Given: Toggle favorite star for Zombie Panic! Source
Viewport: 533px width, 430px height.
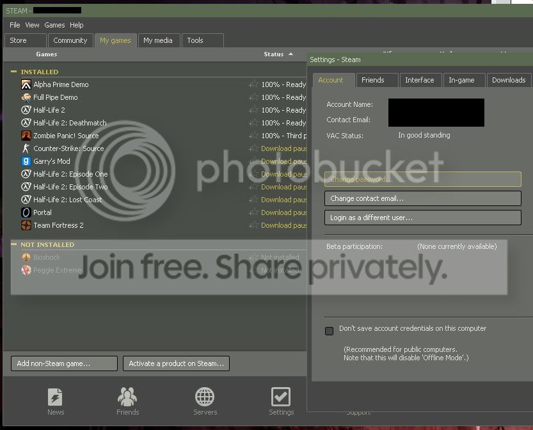Looking at the screenshot, I should coord(253,136).
